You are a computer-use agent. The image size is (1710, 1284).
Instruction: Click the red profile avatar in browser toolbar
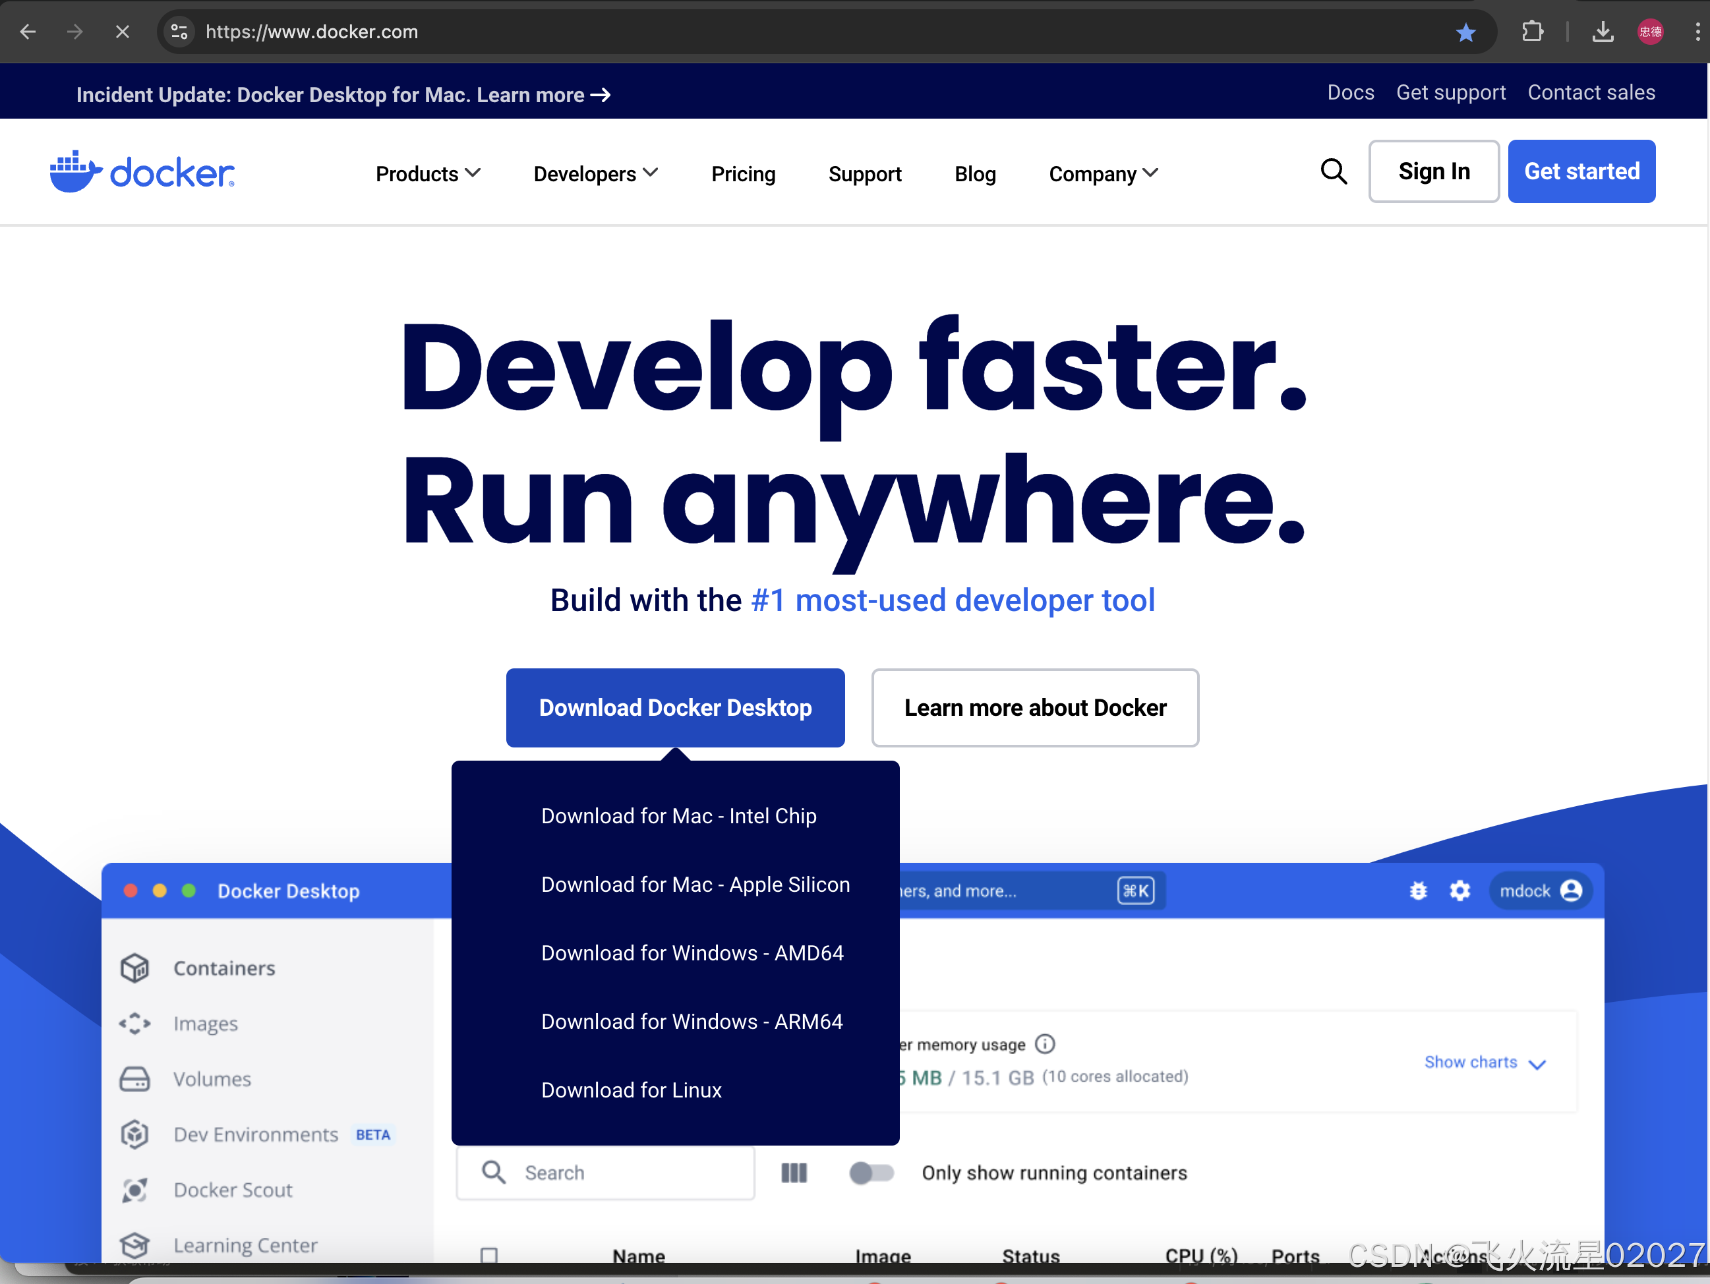[x=1650, y=32]
